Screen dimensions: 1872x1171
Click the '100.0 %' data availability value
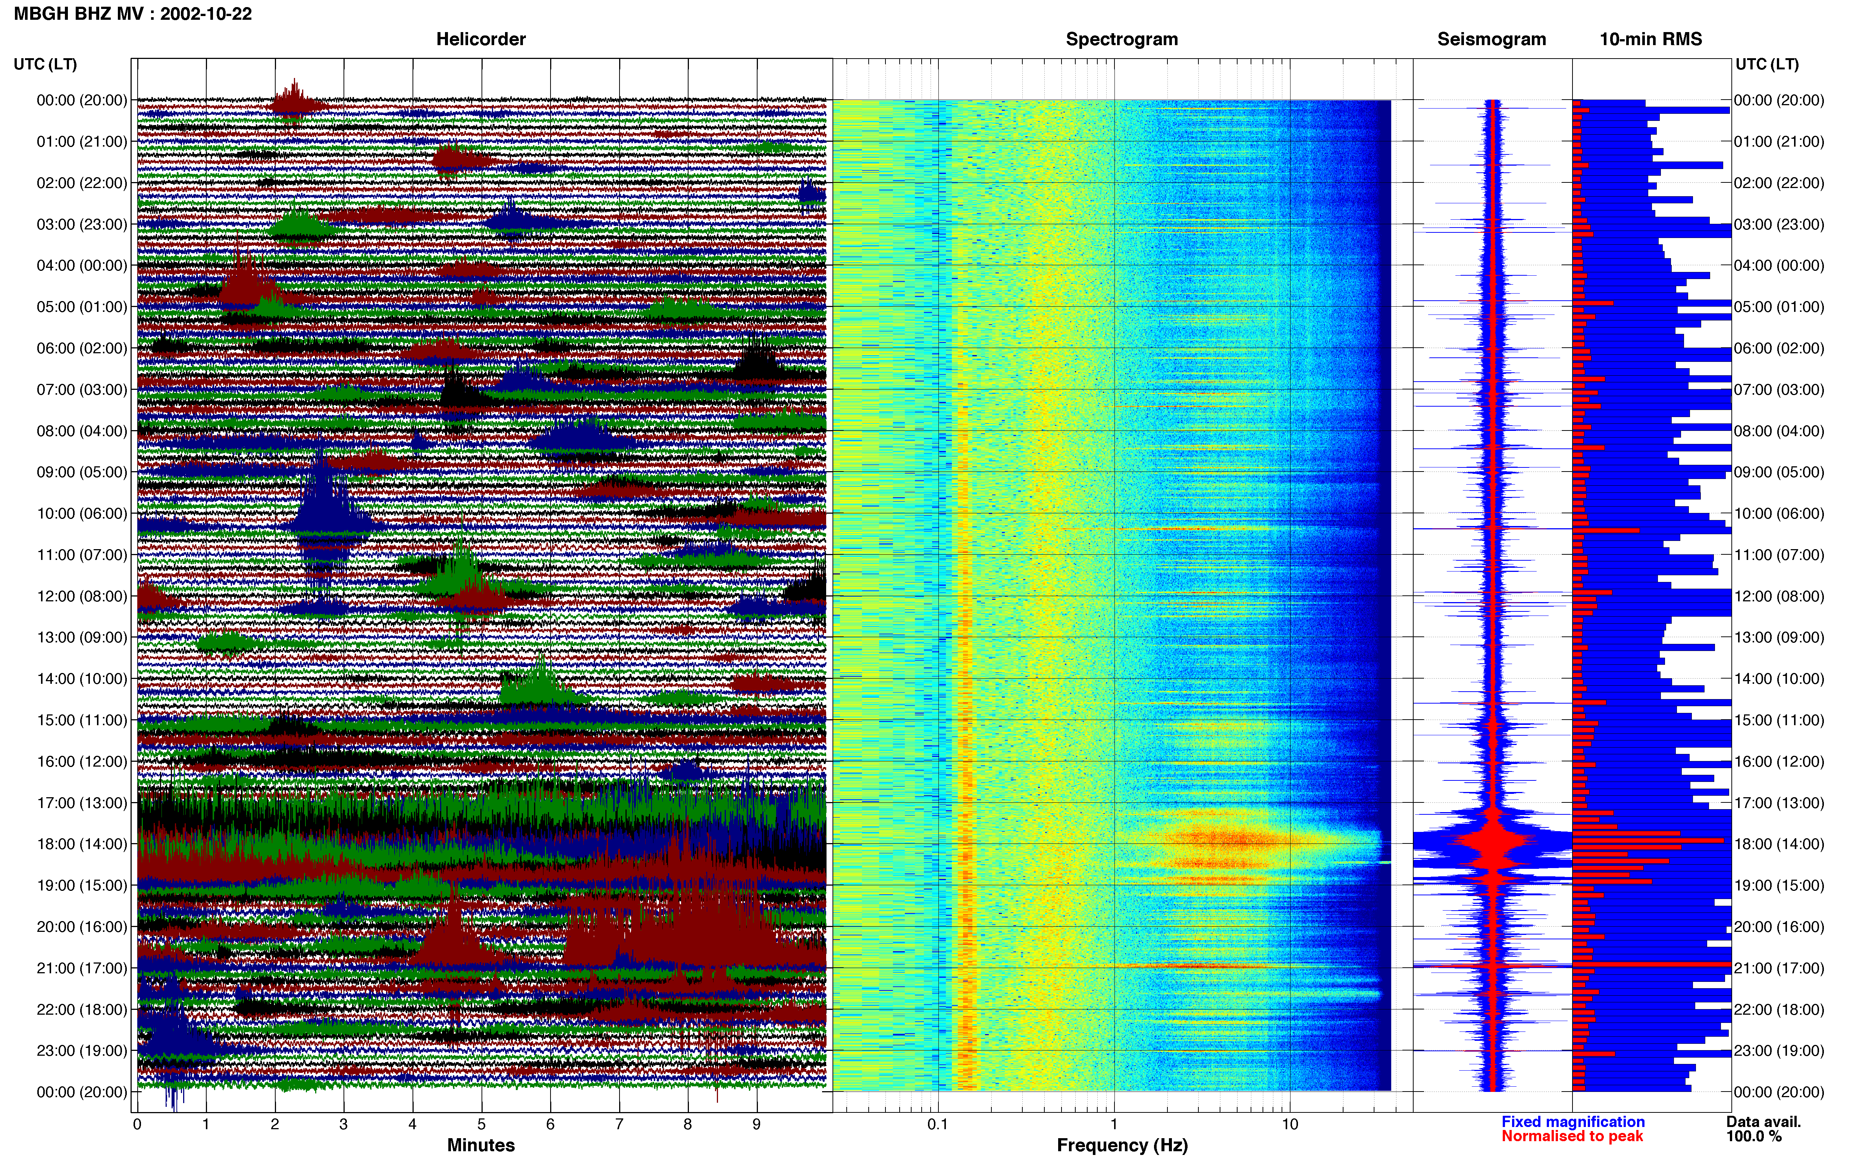pos(1753,1136)
